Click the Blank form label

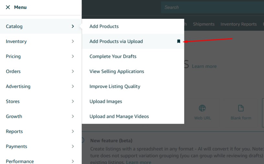(x=241, y=118)
